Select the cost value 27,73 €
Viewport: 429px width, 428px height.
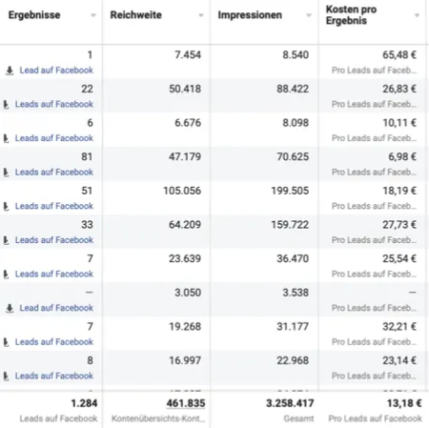tap(399, 225)
